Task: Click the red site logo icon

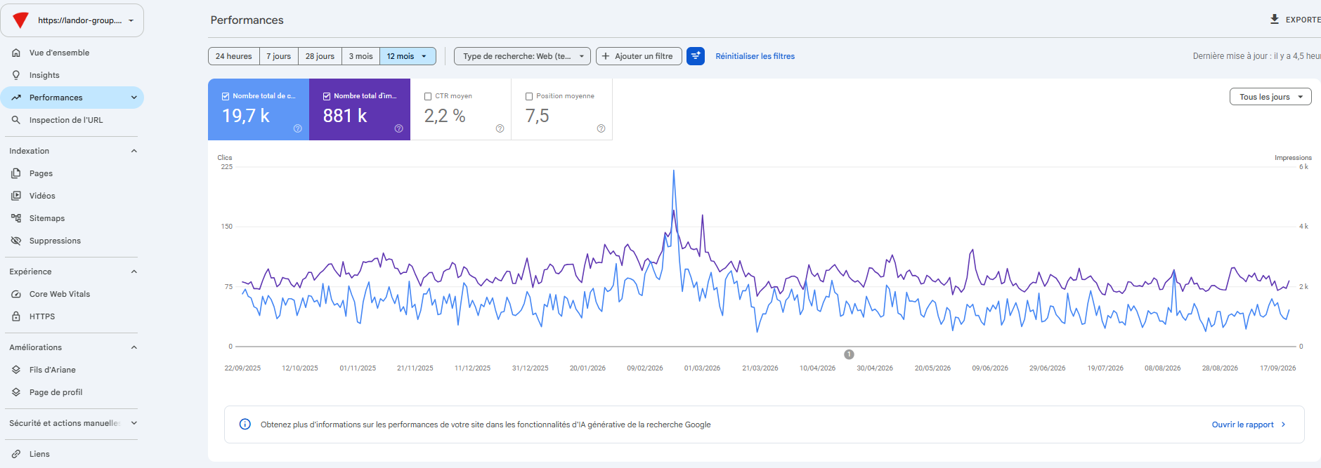Action: [21, 20]
